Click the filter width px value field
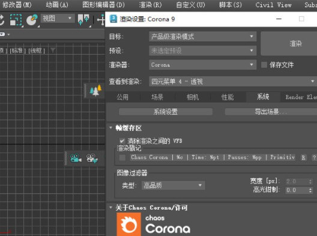This screenshot has height=236, width=317. coord(297,181)
